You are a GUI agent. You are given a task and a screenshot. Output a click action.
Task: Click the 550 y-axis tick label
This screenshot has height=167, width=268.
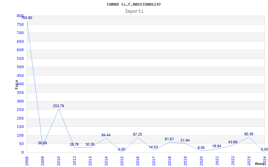click(20, 59)
